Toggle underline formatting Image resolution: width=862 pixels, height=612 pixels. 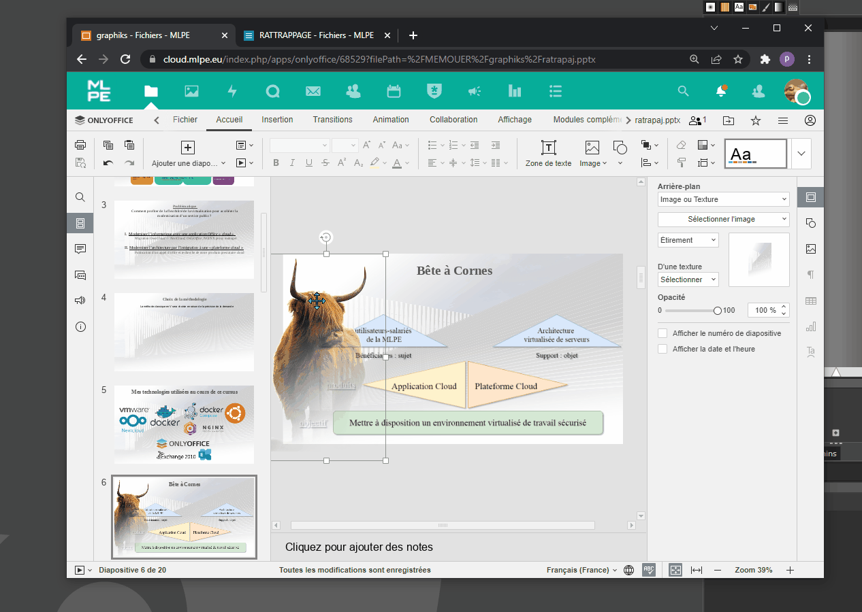pos(309,163)
